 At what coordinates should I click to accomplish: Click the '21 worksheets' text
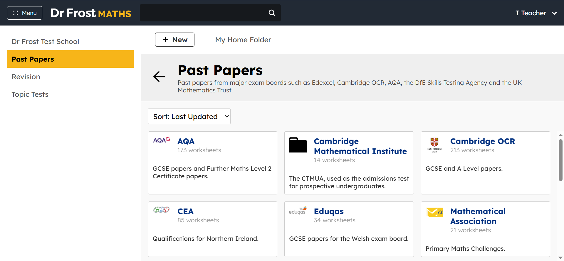[471, 230]
